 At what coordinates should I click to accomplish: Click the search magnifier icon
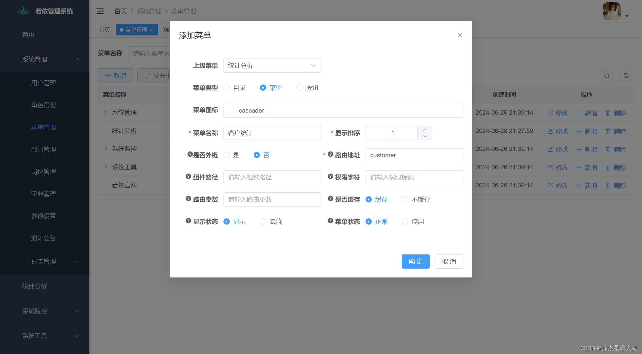click(x=606, y=75)
